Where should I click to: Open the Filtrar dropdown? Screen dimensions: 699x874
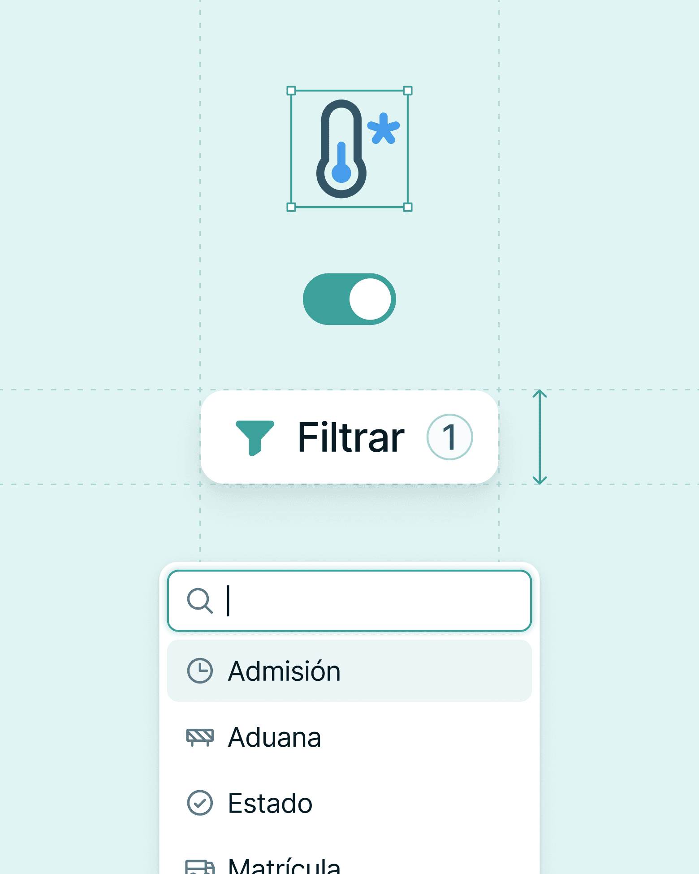[349, 437]
